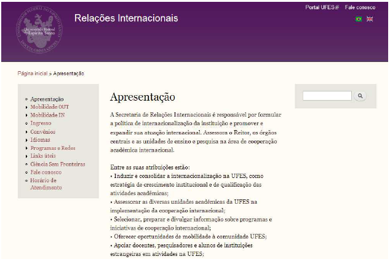
Task: Open Fale conosco in the top header
Action: 360,7
